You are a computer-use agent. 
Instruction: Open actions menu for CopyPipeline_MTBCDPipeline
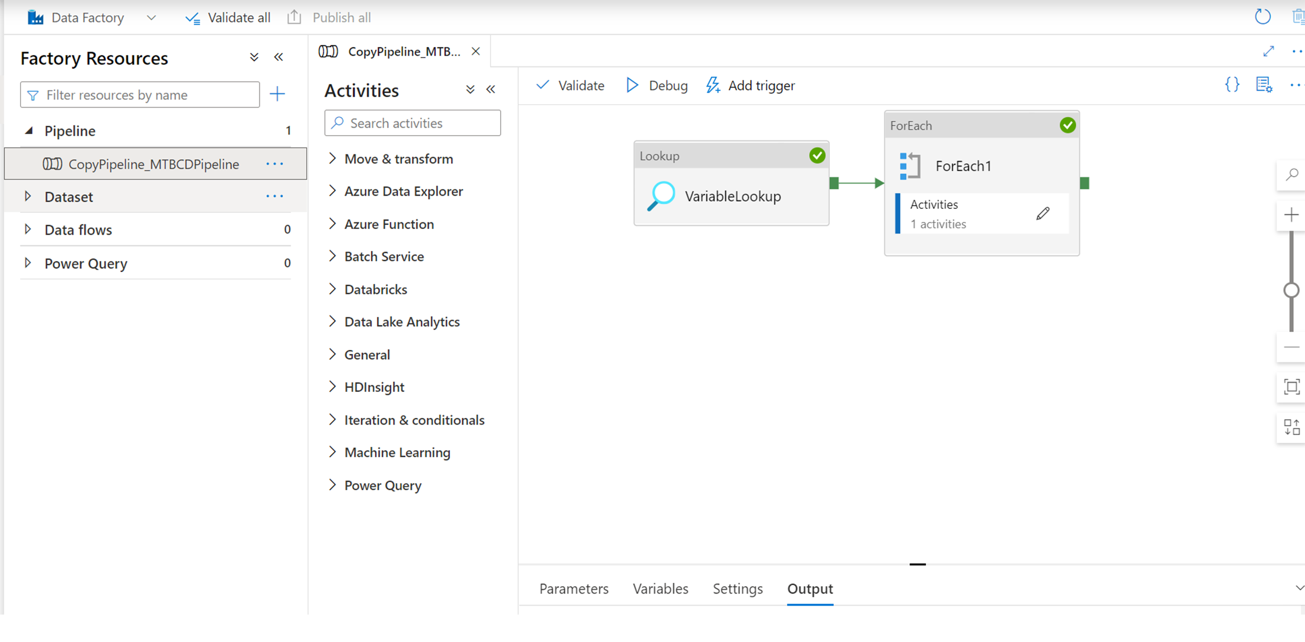coord(275,163)
